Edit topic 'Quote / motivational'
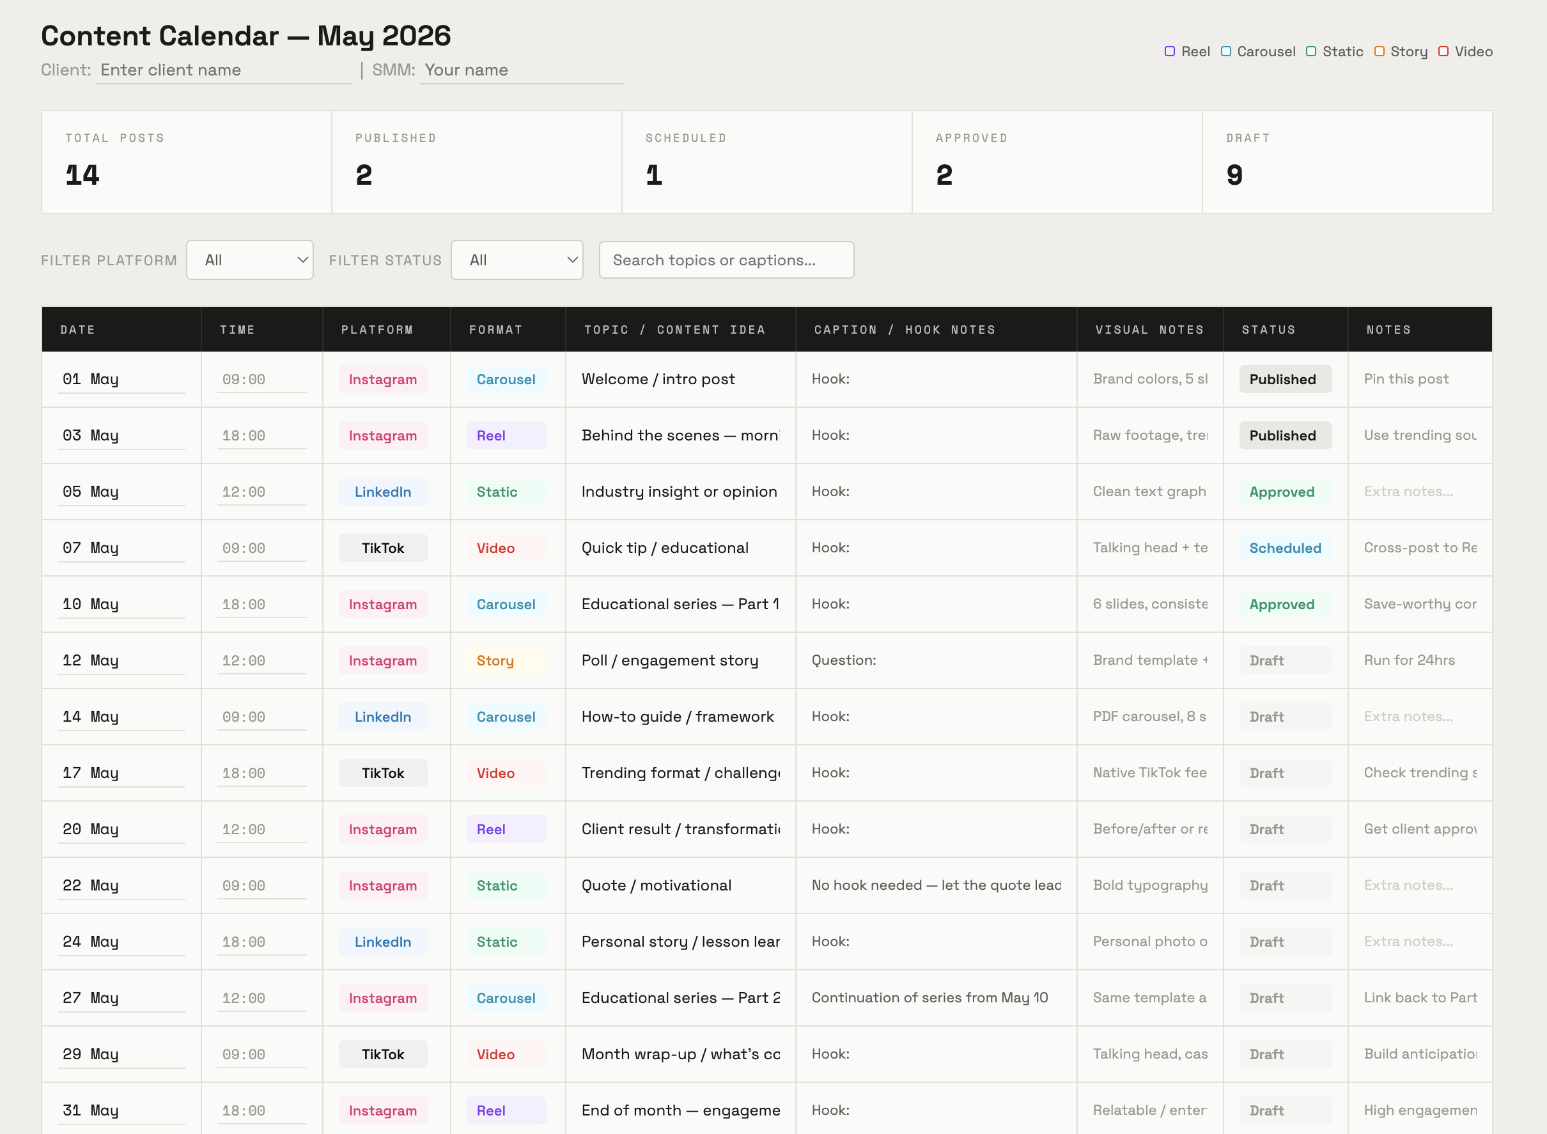This screenshot has height=1134, width=1547. (680, 886)
